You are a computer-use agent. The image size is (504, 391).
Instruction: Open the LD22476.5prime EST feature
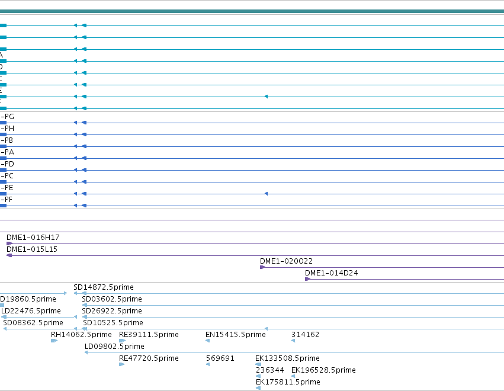click(31, 311)
